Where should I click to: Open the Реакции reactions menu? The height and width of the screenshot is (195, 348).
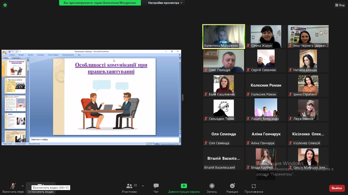coord(232,188)
